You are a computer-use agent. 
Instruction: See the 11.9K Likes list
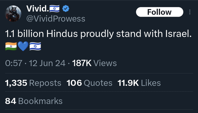click(x=139, y=83)
